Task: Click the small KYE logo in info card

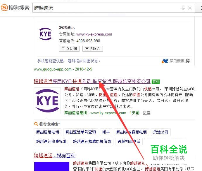Action: pyautogui.click(x=45, y=34)
